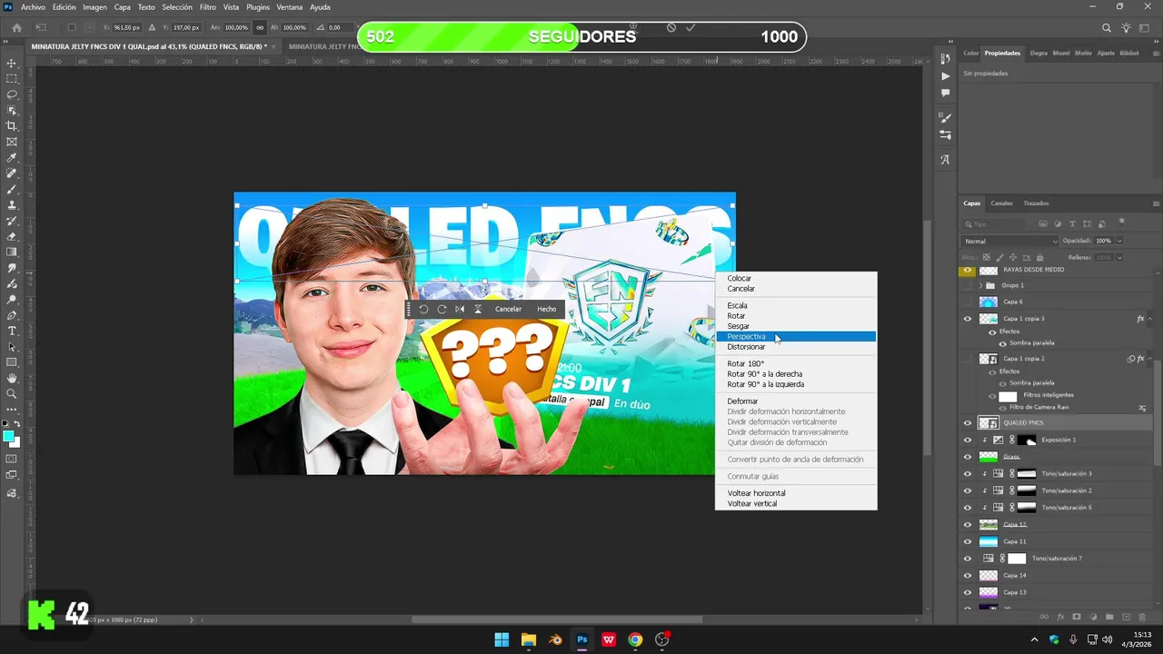Choose Distorsionar in the context menu
Viewport: 1163px width, 654px height.
coord(795,347)
